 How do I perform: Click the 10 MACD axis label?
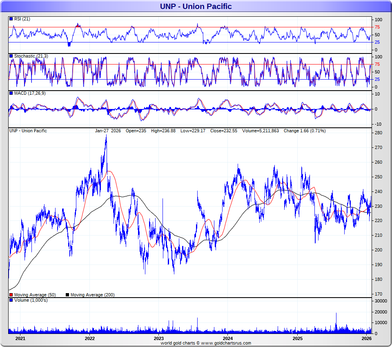(x=377, y=94)
